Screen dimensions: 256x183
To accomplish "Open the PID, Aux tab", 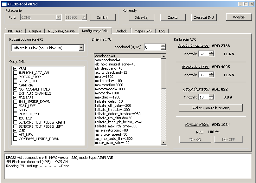I will pos(15,31).
